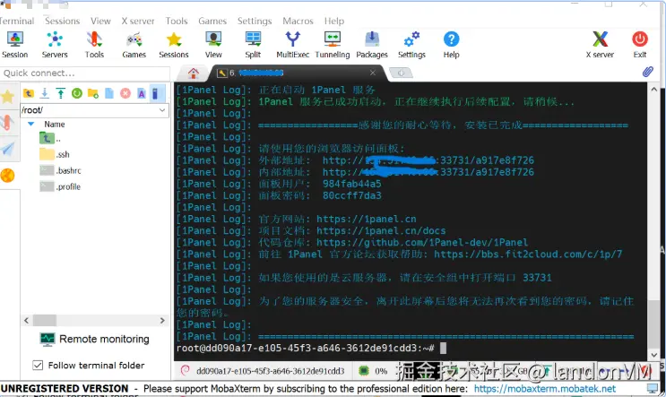Click the Split toolbar icon

(253, 45)
